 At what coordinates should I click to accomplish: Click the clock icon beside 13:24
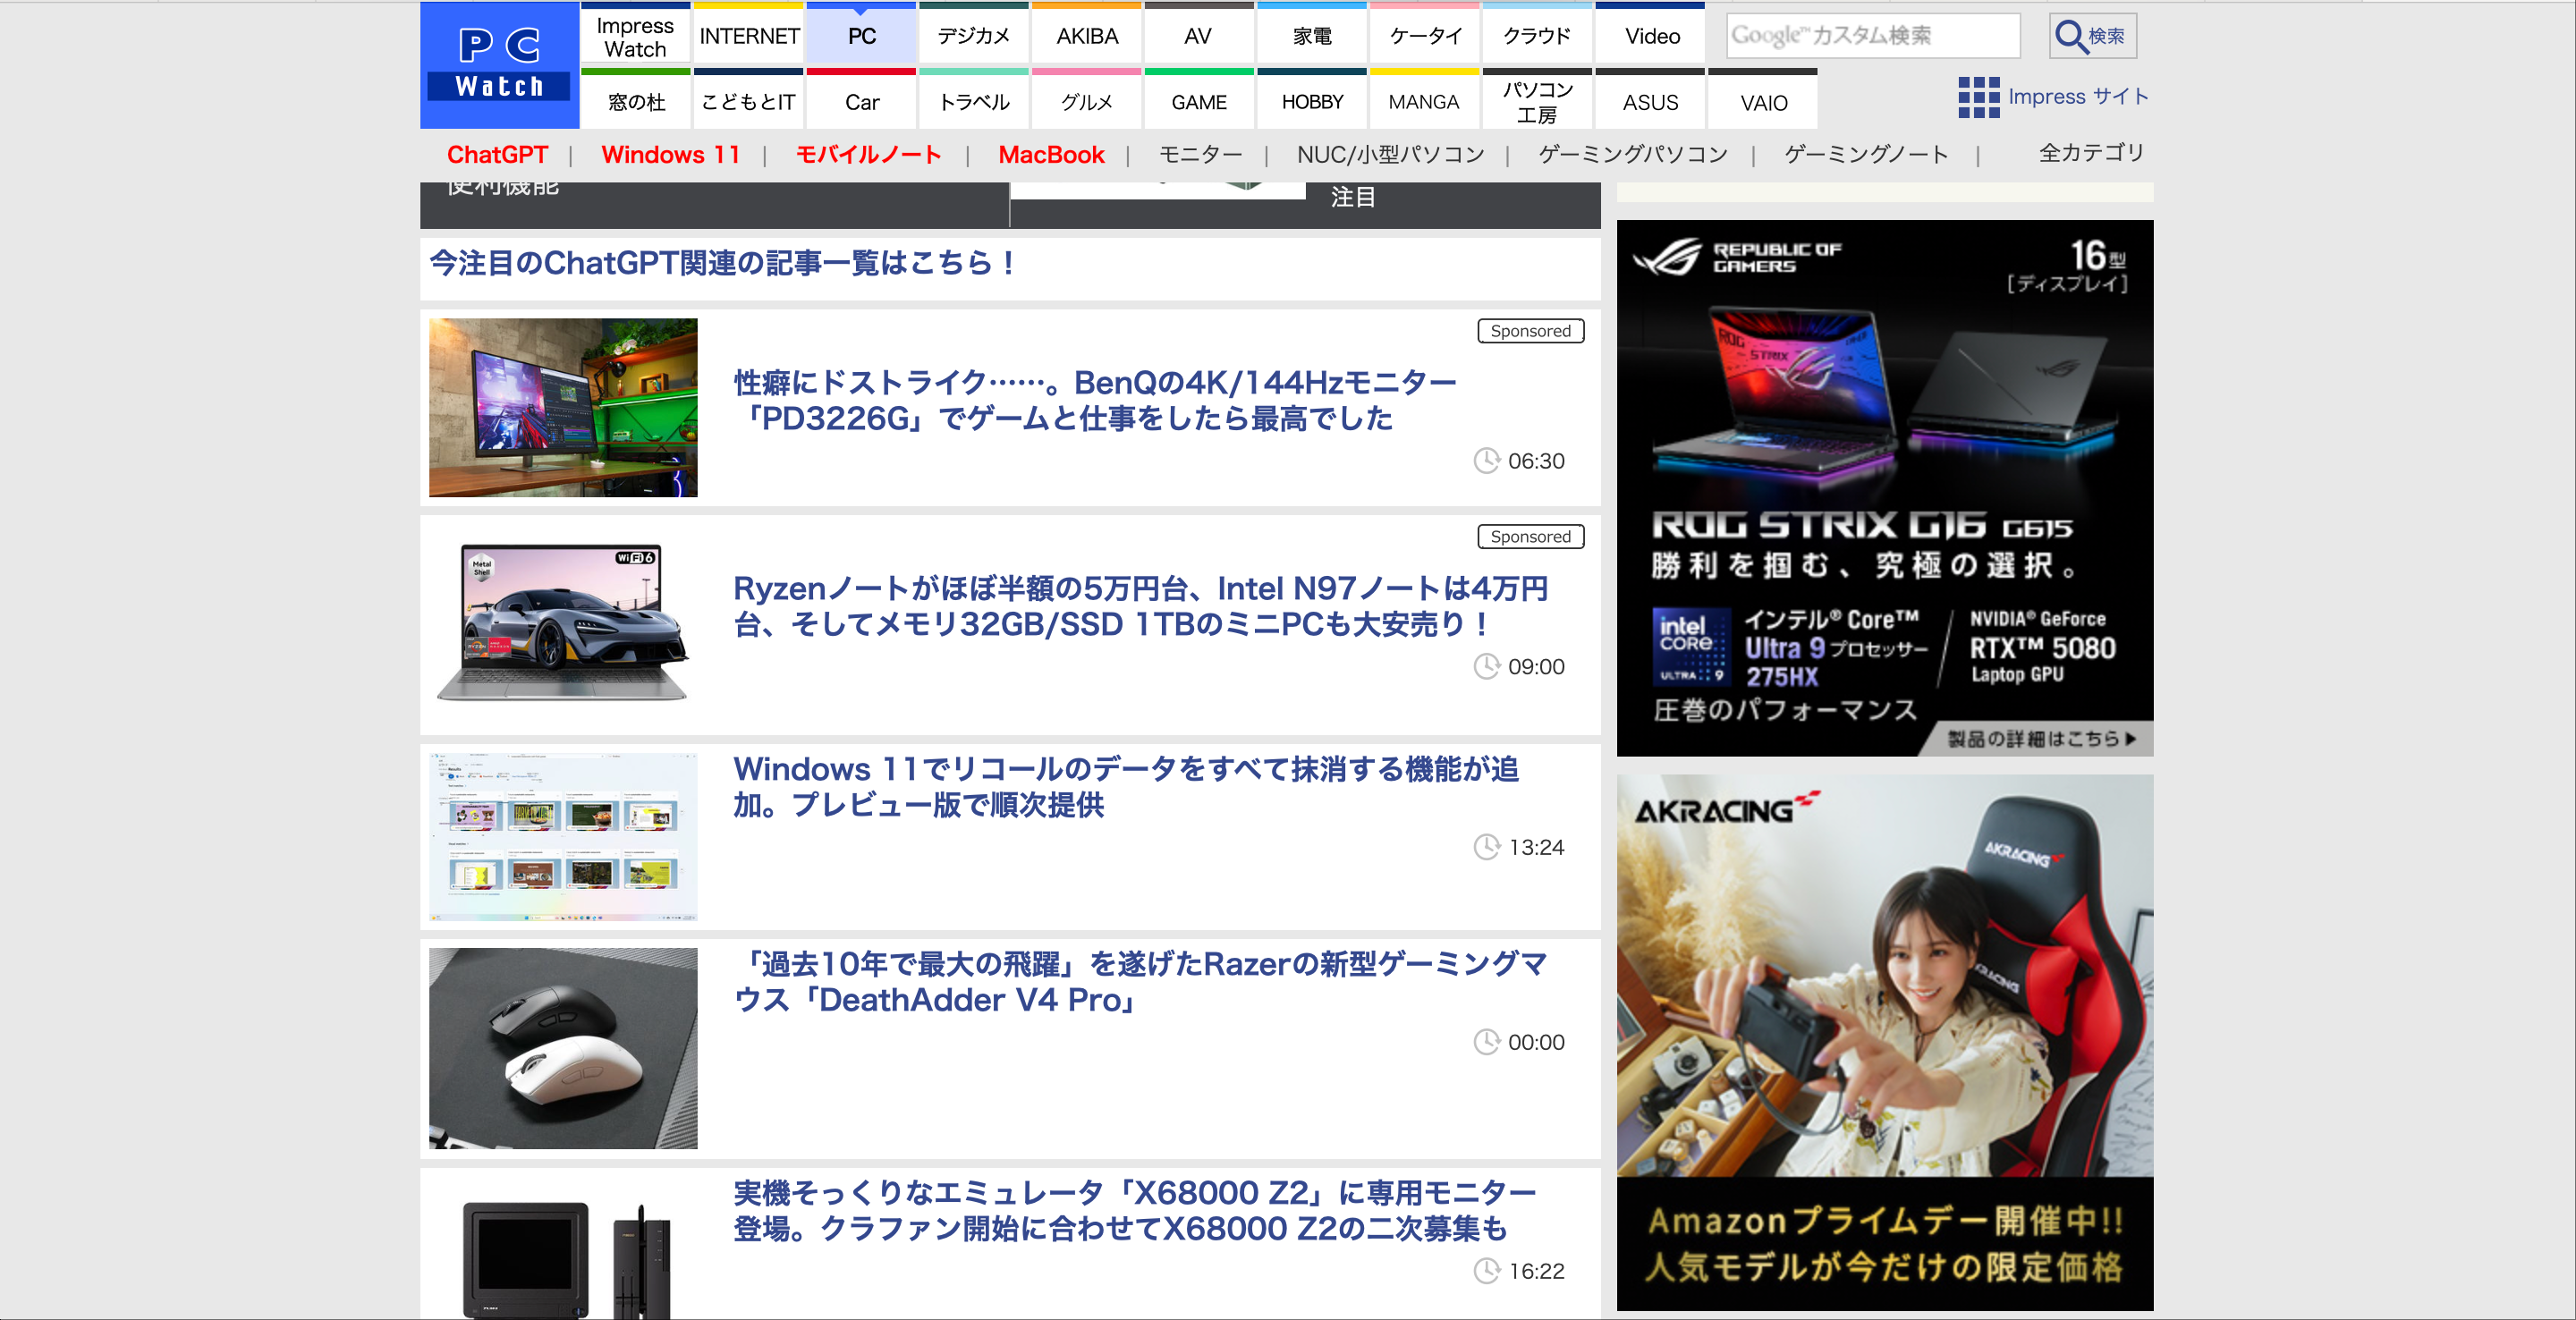click(x=1487, y=847)
